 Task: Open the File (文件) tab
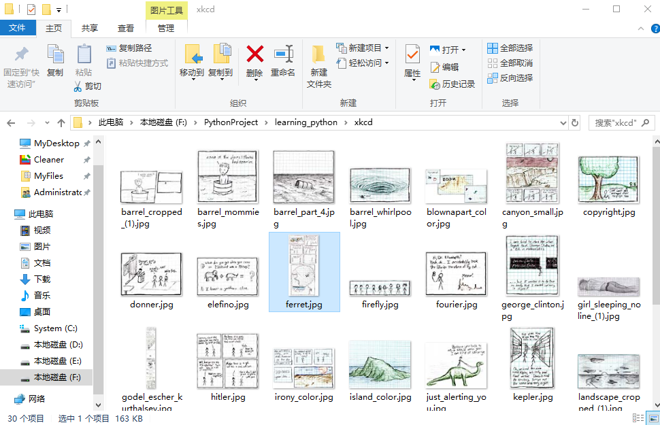(17, 28)
